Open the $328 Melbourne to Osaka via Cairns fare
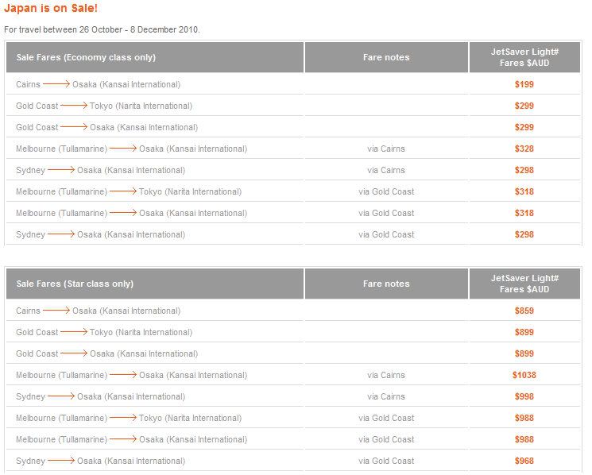The height and width of the screenshot is (475, 592). click(x=524, y=149)
